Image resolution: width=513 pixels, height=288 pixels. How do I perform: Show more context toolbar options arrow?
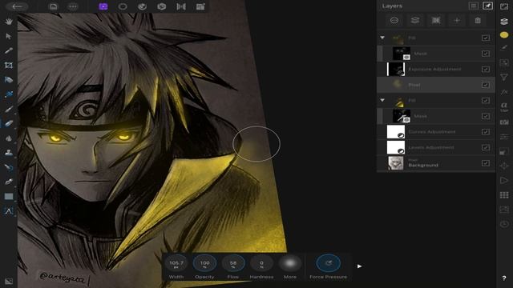(x=360, y=266)
